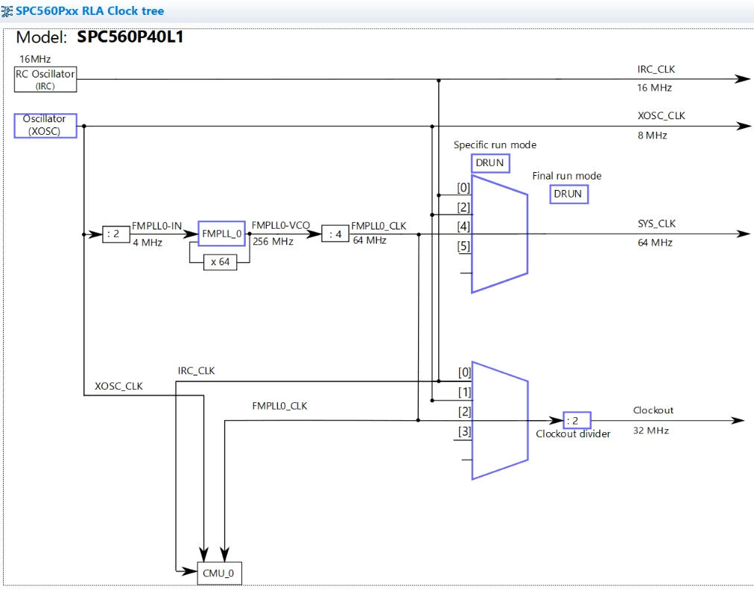Click the 'Clockout divider' label

point(573,434)
